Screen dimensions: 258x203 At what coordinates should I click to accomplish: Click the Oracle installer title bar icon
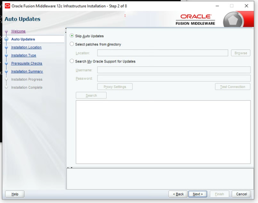(7, 6)
